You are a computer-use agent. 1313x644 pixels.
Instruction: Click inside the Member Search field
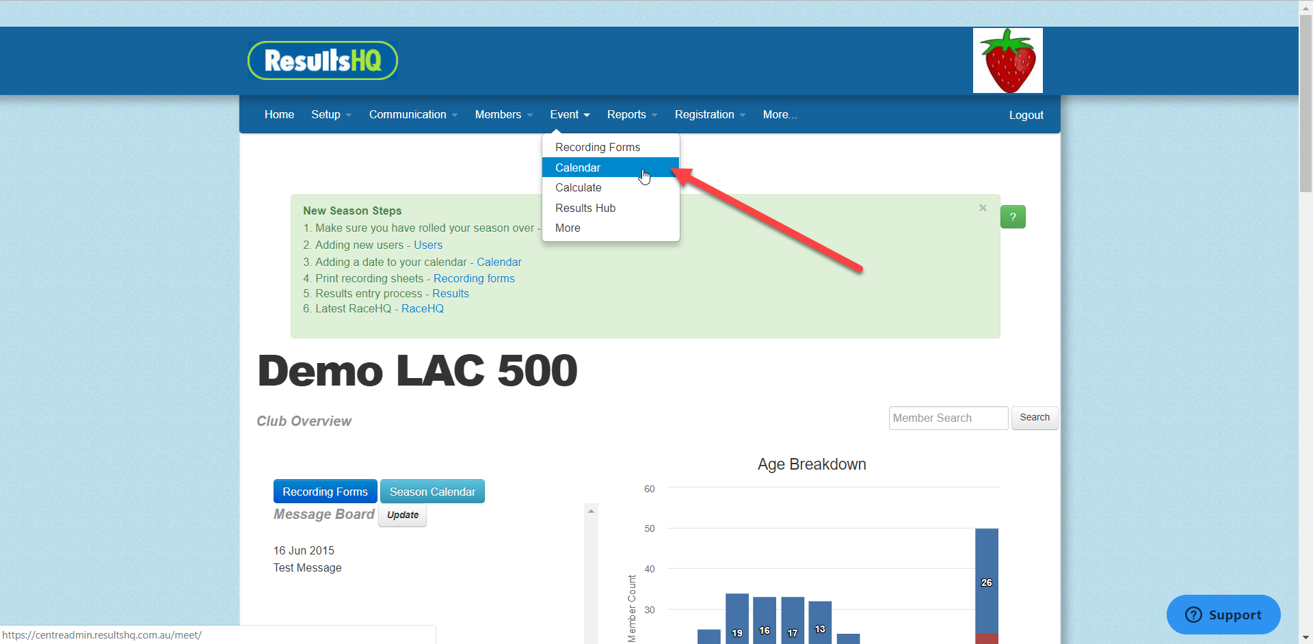pyautogui.click(x=948, y=417)
